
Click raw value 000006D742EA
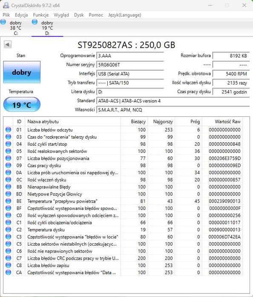pyautogui.click(x=224, y=237)
